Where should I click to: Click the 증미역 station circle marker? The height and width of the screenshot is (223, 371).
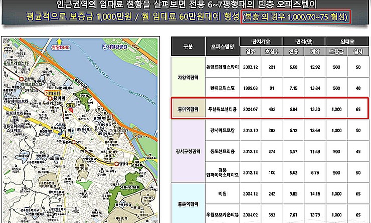(x=50, y=98)
